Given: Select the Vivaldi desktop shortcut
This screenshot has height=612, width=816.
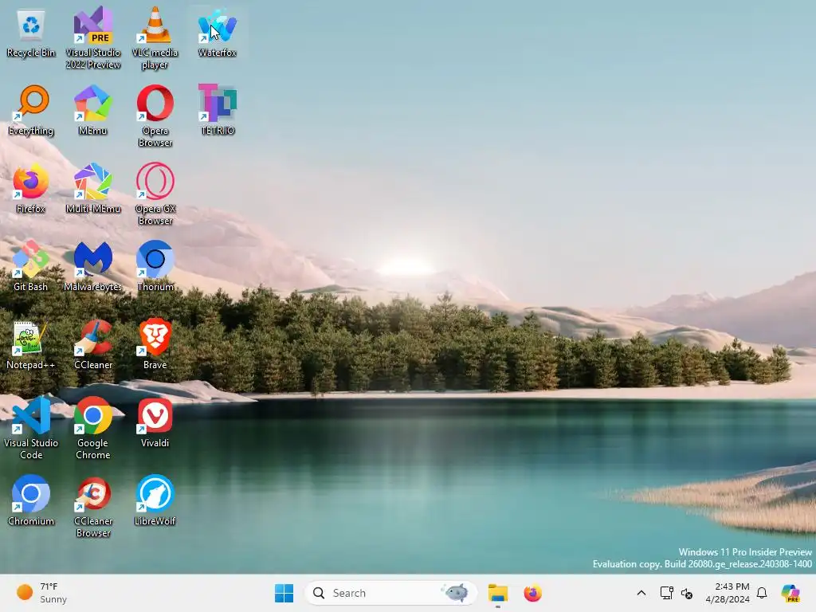Looking at the screenshot, I should [x=155, y=422].
